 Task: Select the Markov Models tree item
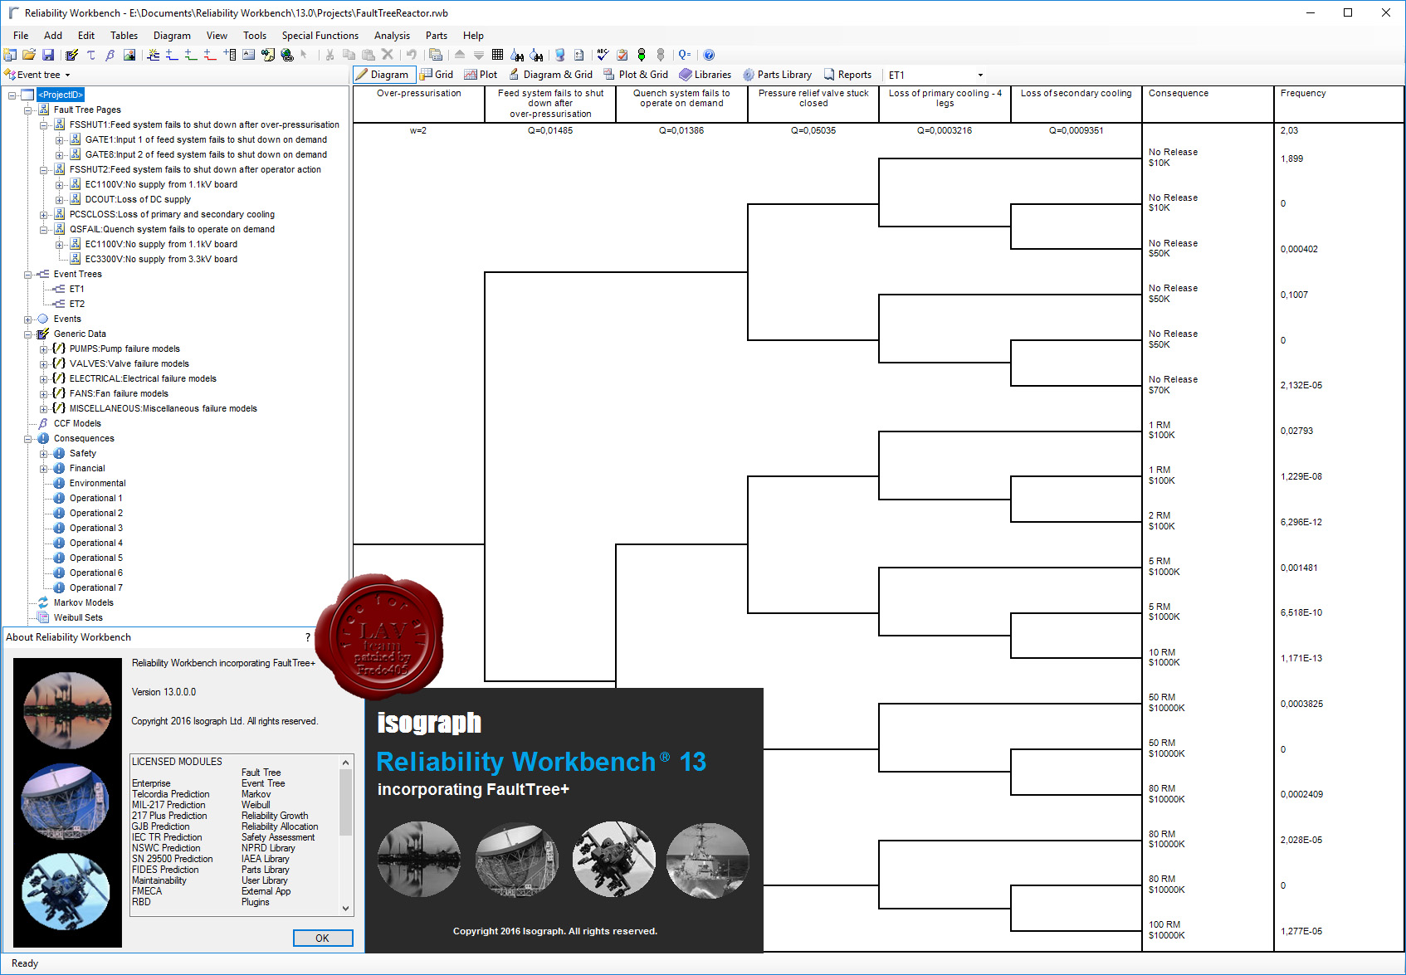83,602
